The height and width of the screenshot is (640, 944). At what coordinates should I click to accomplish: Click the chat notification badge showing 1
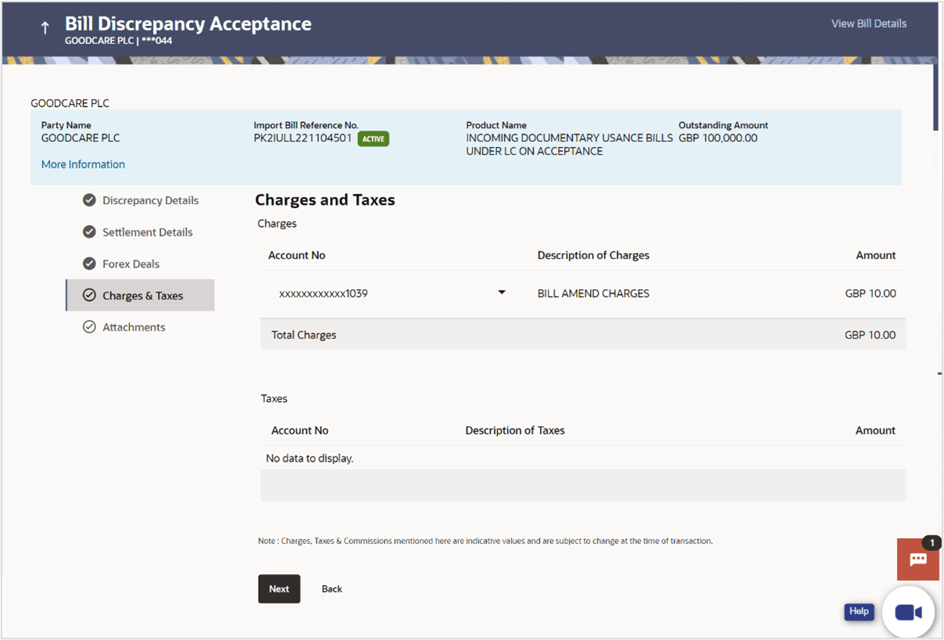[x=931, y=542]
